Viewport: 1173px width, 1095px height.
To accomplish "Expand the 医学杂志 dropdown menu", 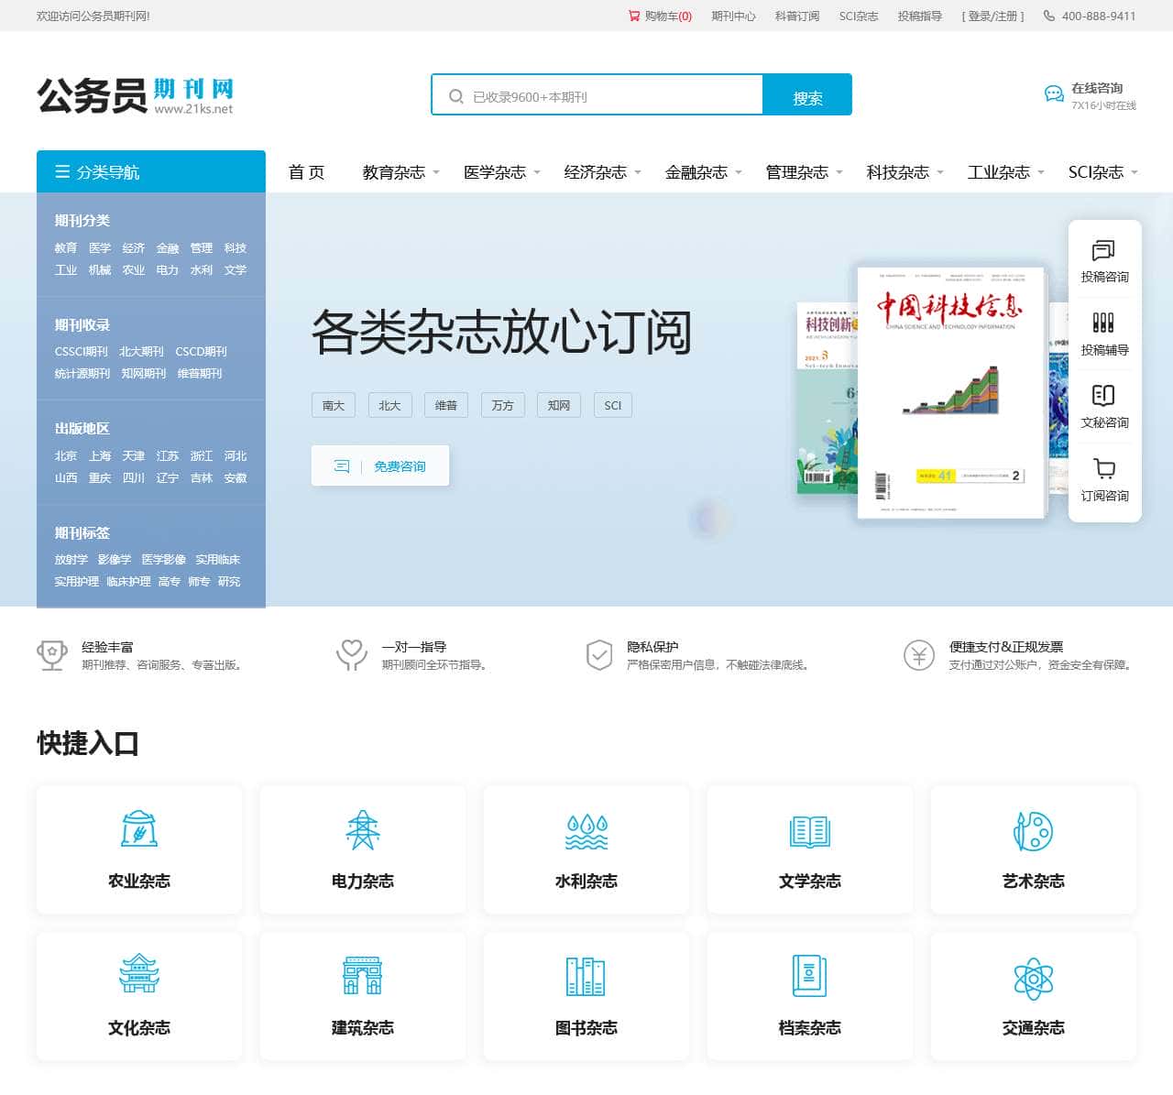I will click(x=495, y=171).
